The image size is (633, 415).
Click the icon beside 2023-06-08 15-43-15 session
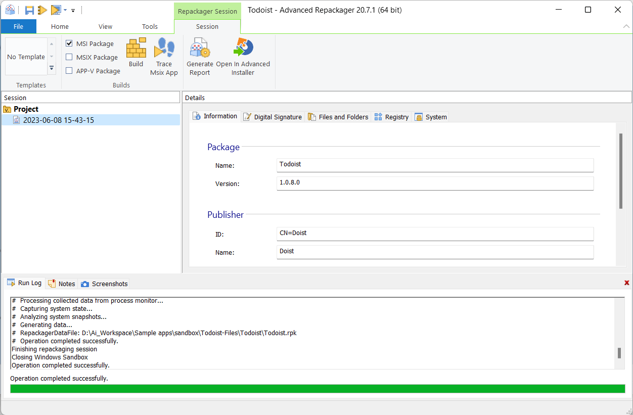(x=17, y=120)
